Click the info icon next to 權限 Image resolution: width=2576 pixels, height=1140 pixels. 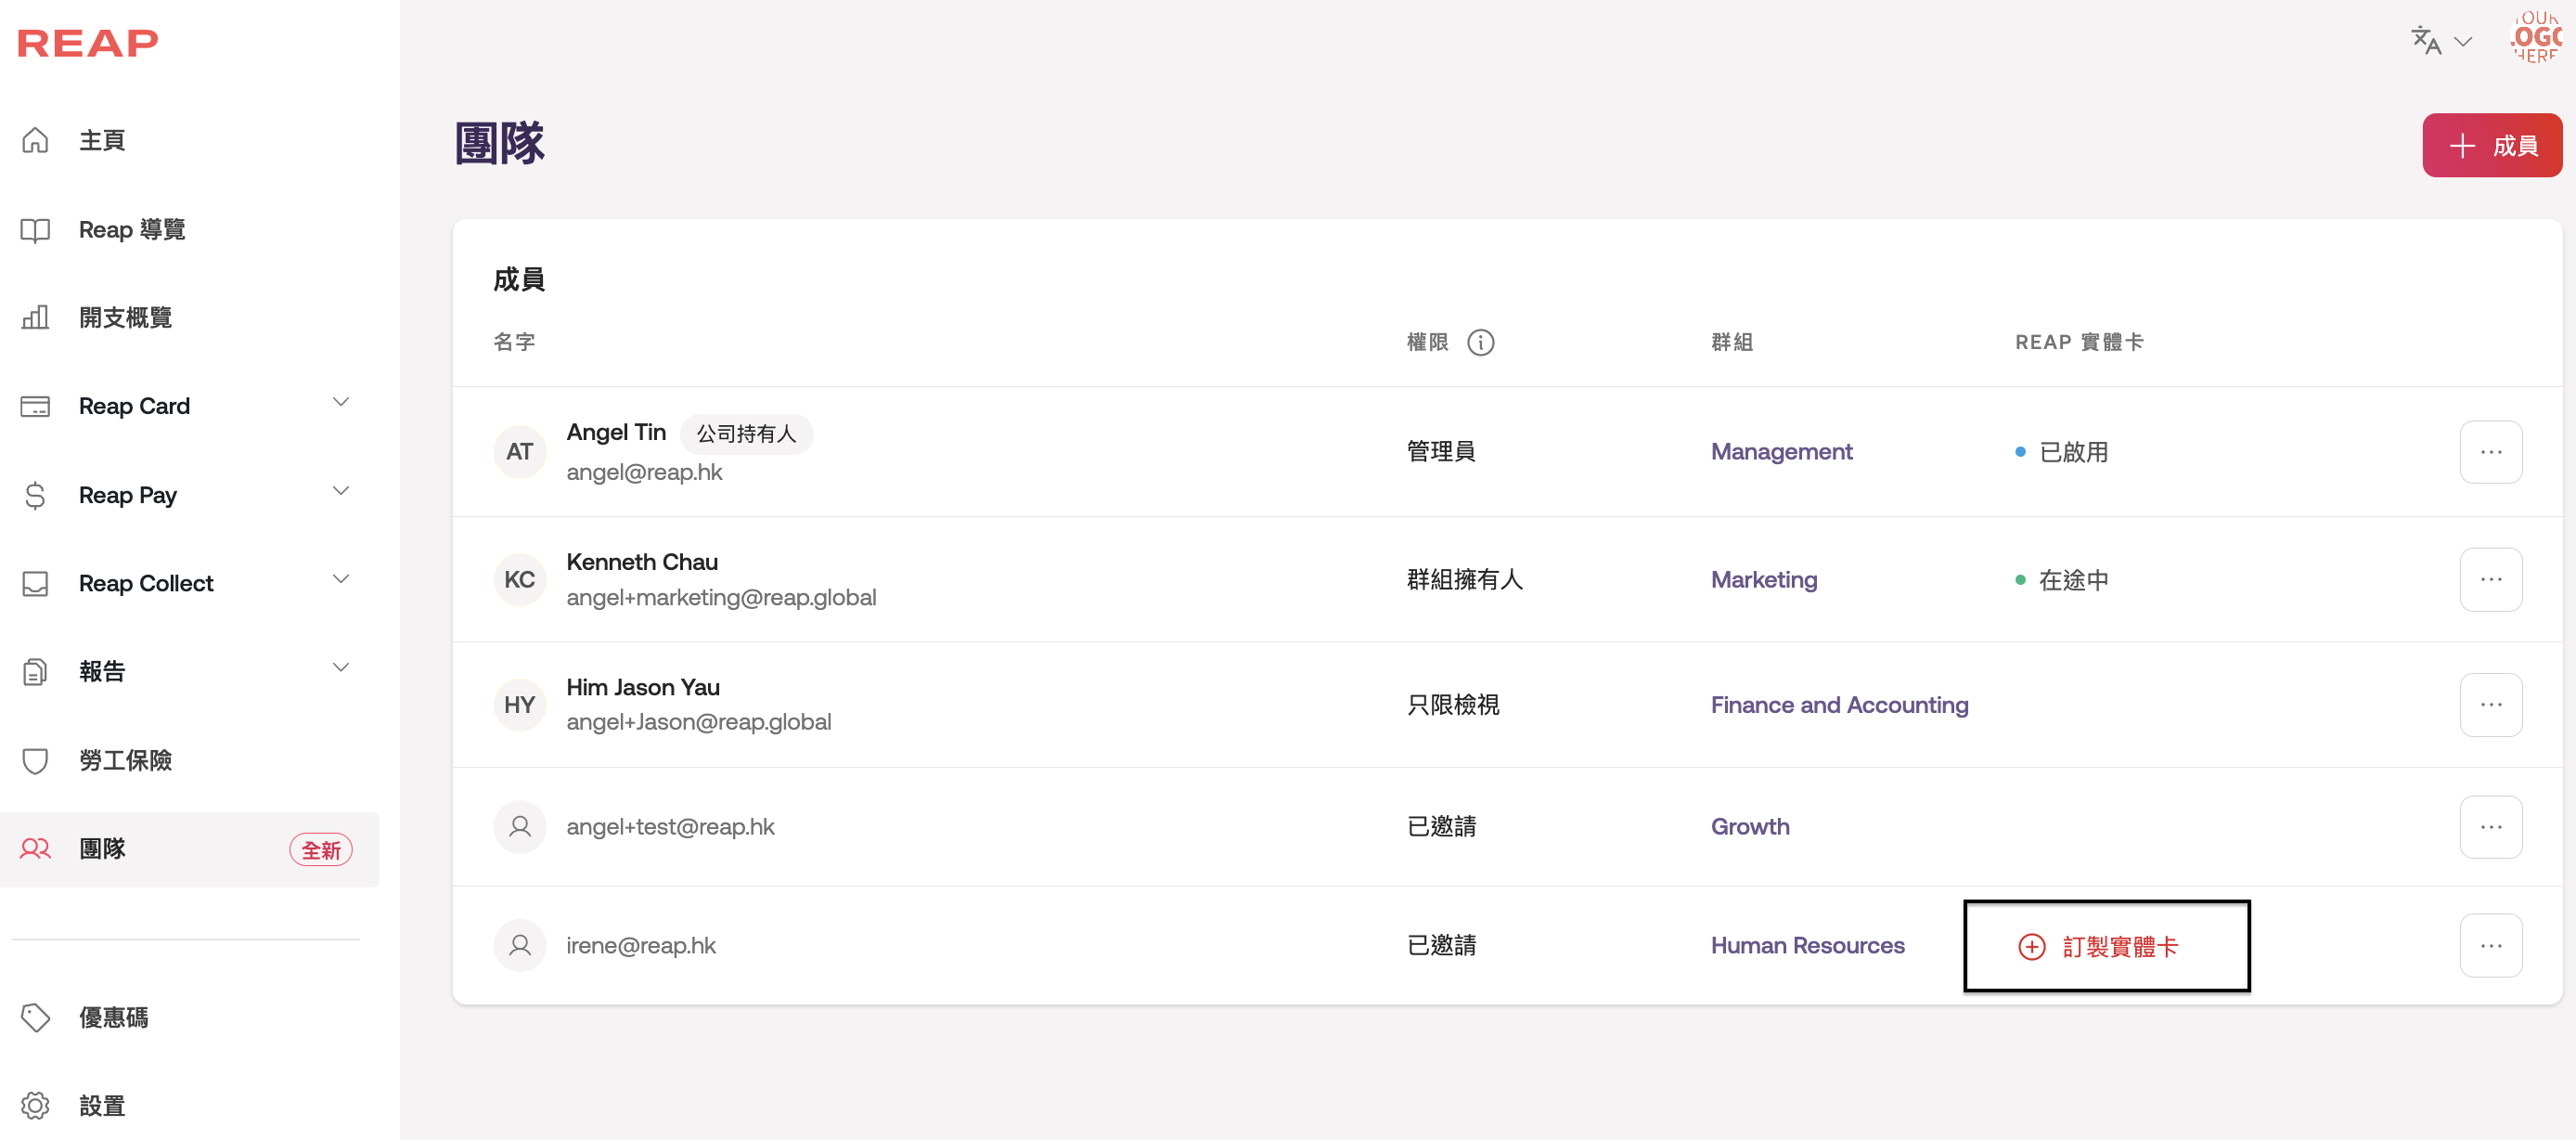(x=1480, y=343)
